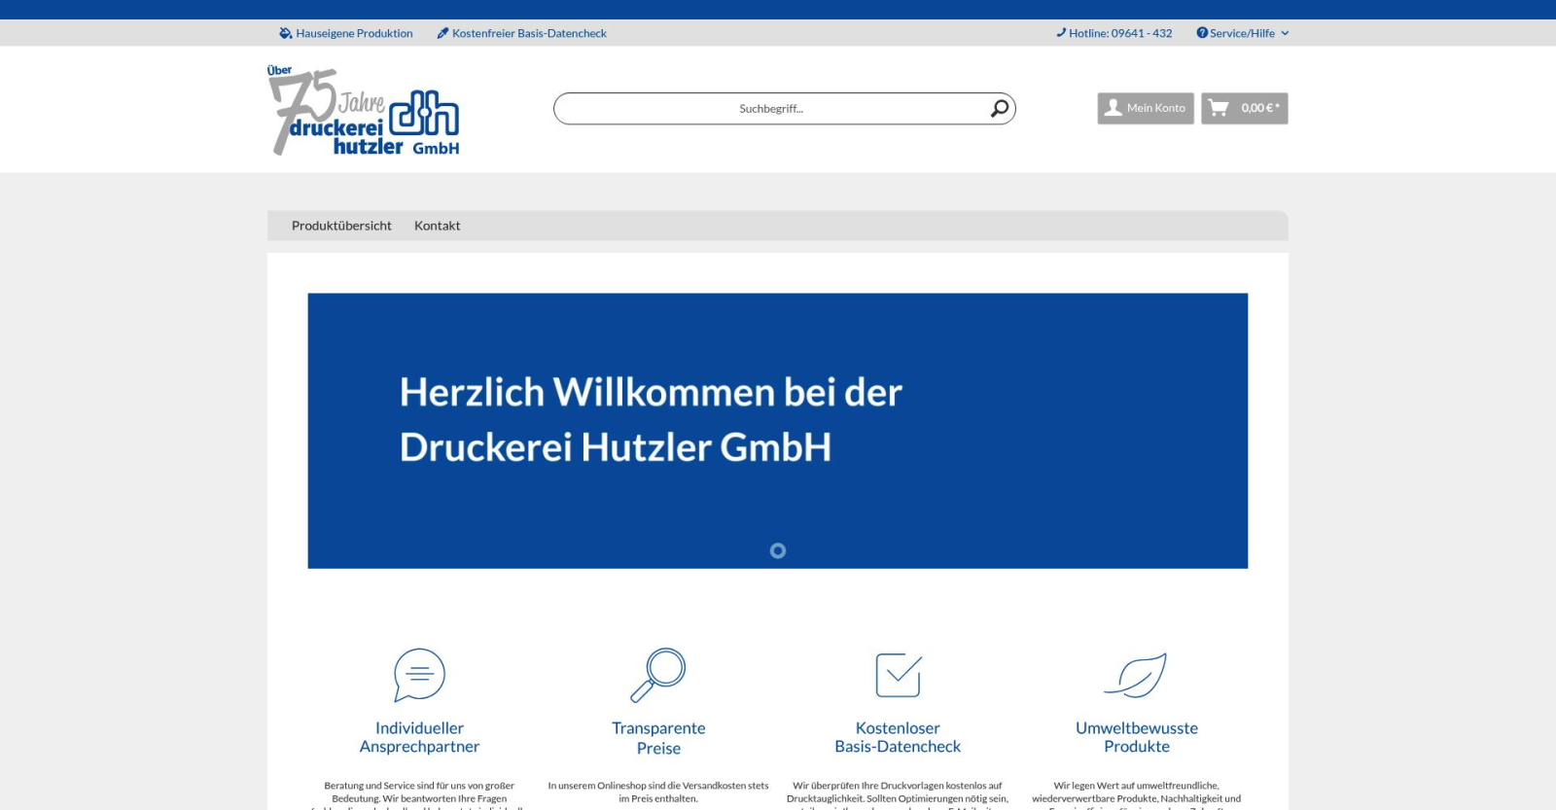Click the Individueller Ansprechpartner heading
The height and width of the screenshot is (810, 1556).
tap(419, 737)
